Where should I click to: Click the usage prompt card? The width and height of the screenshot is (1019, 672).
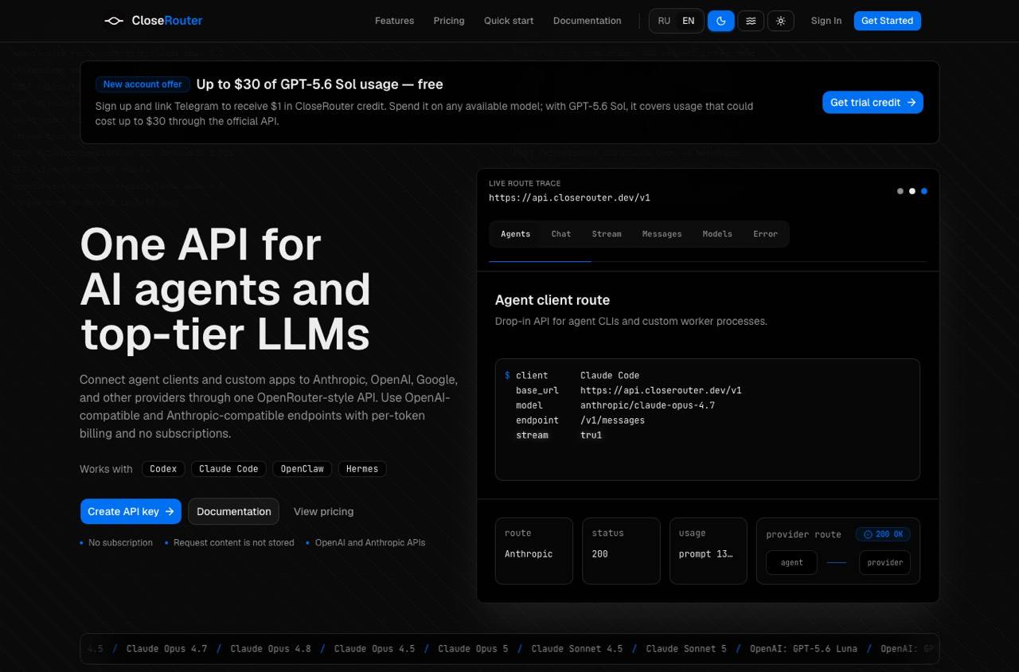(708, 551)
